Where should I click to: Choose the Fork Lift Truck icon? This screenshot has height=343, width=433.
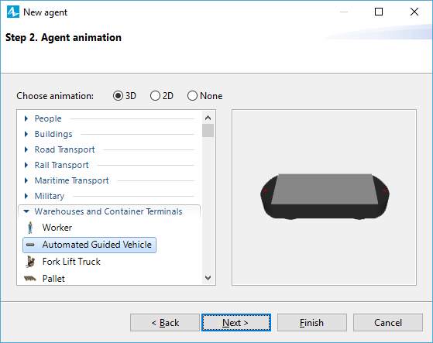(30, 262)
